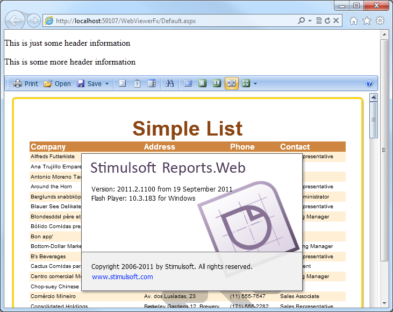Open browser Home page icon
393x312 pixels.
tap(354, 20)
